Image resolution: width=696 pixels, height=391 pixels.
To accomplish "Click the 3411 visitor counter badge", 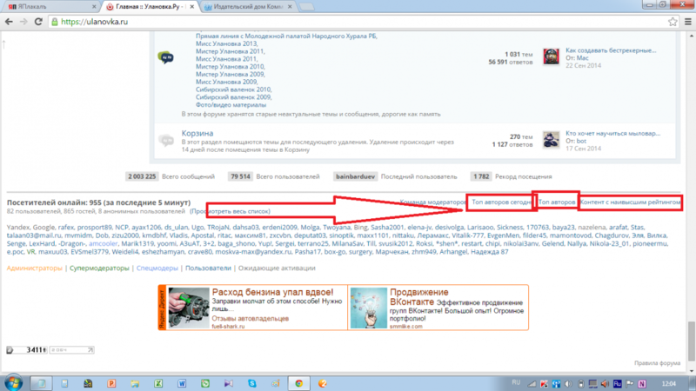I will 27,350.
